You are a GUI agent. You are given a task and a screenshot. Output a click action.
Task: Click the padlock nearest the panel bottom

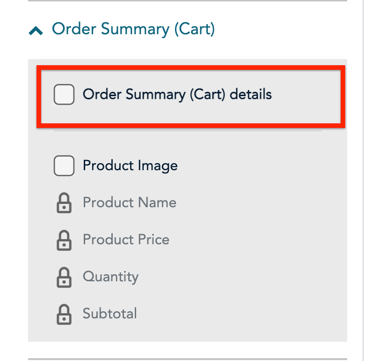click(64, 314)
